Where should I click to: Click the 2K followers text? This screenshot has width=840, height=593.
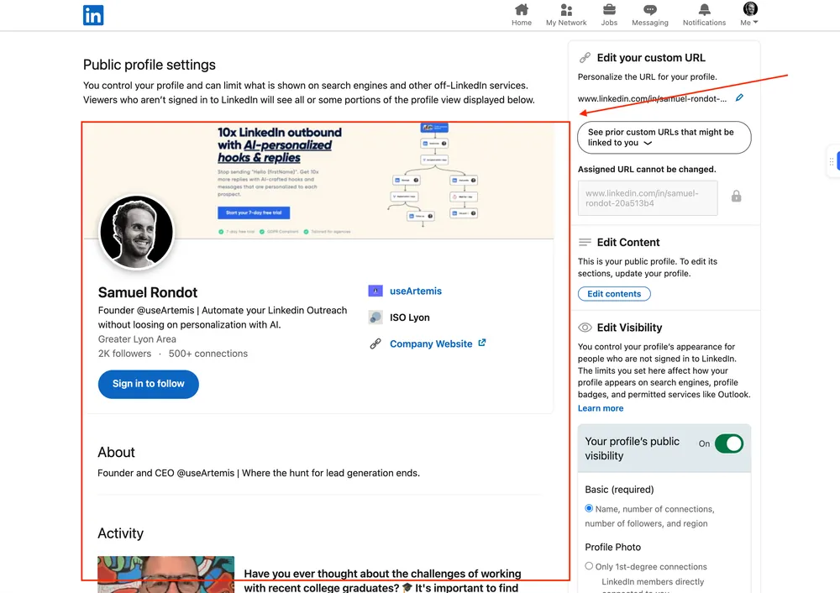124,354
